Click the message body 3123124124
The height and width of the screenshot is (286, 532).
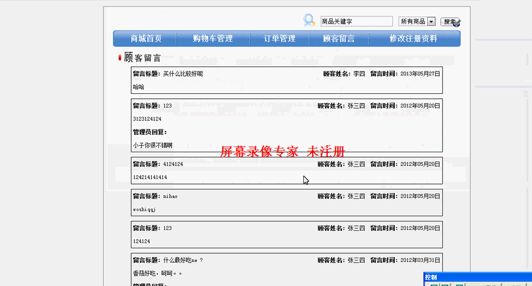point(147,119)
